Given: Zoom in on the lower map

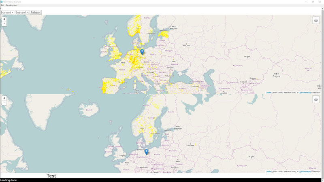Looking at the screenshot, I should pyautogui.click(x=4, y=98).
